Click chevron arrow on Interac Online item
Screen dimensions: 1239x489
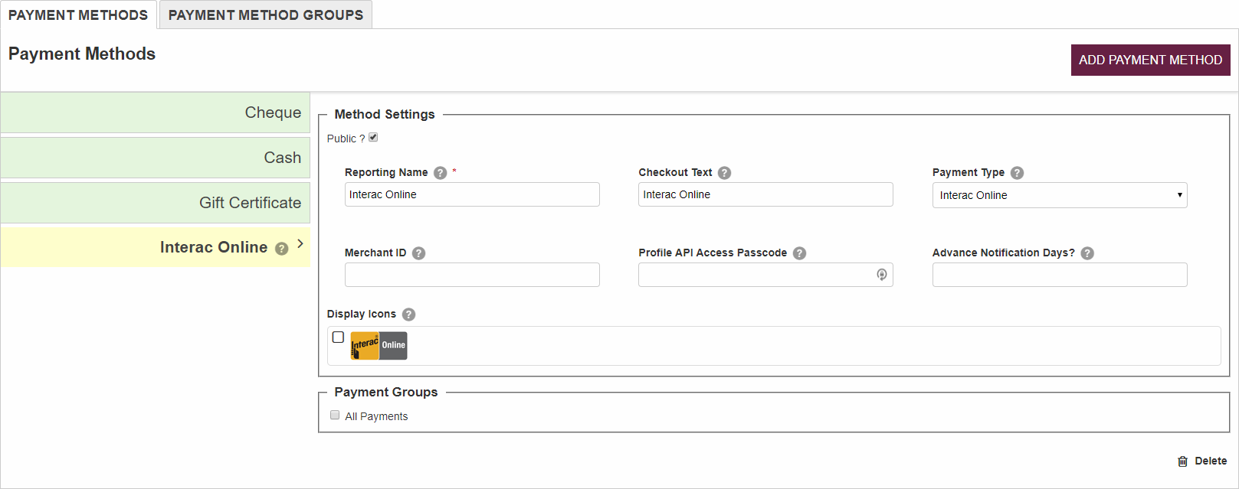pyautogui.click(x=300, y=244)
